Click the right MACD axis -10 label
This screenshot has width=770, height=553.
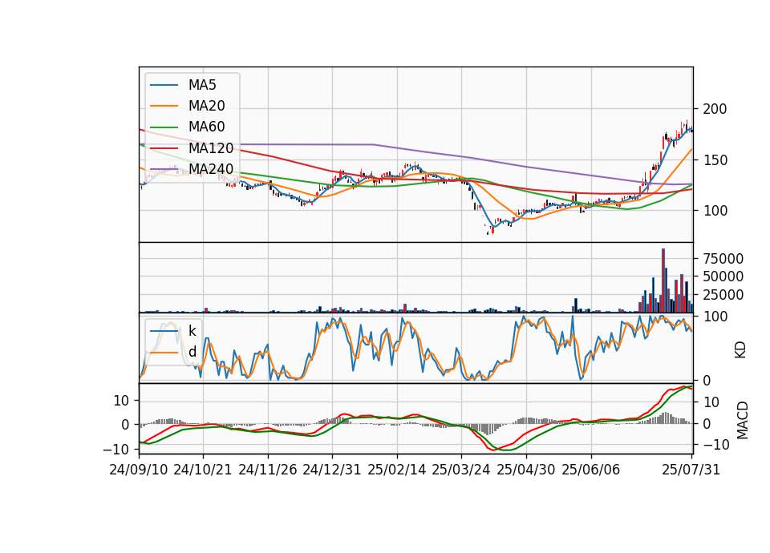tap(716, 445)
